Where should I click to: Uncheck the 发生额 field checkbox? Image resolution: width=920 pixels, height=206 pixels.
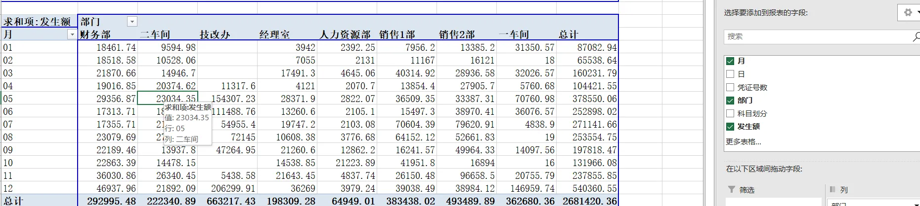[730, 127]
